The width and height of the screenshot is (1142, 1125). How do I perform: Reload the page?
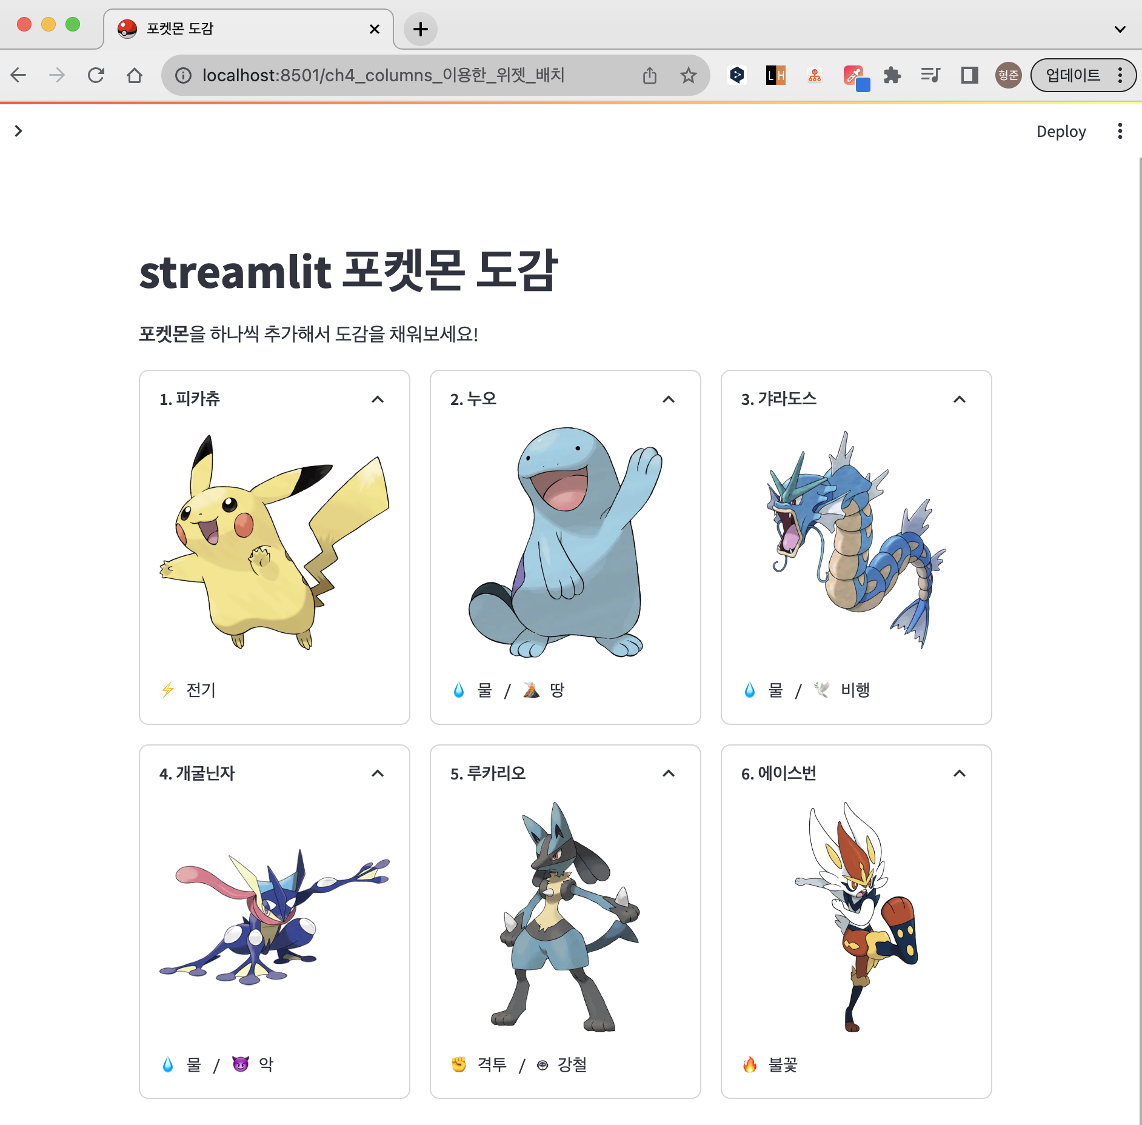[96, 75]
